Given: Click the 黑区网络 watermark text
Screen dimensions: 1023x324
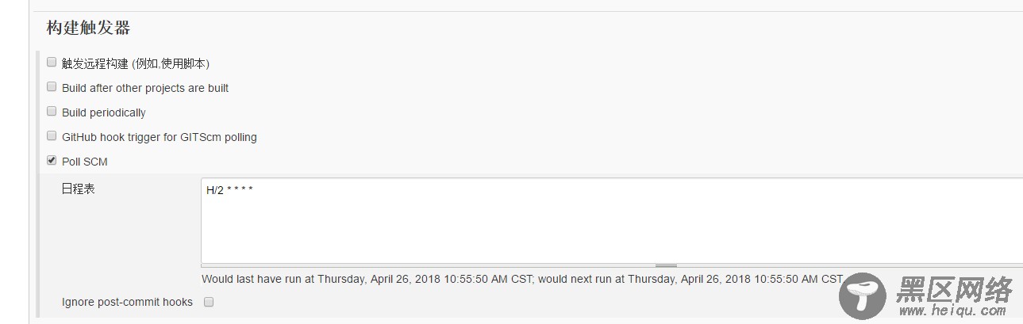Looking at the screenshot, I should (955, 290).
